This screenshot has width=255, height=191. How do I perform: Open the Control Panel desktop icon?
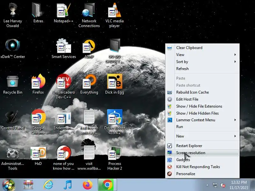pyautogui.click(x=13, y=120)
